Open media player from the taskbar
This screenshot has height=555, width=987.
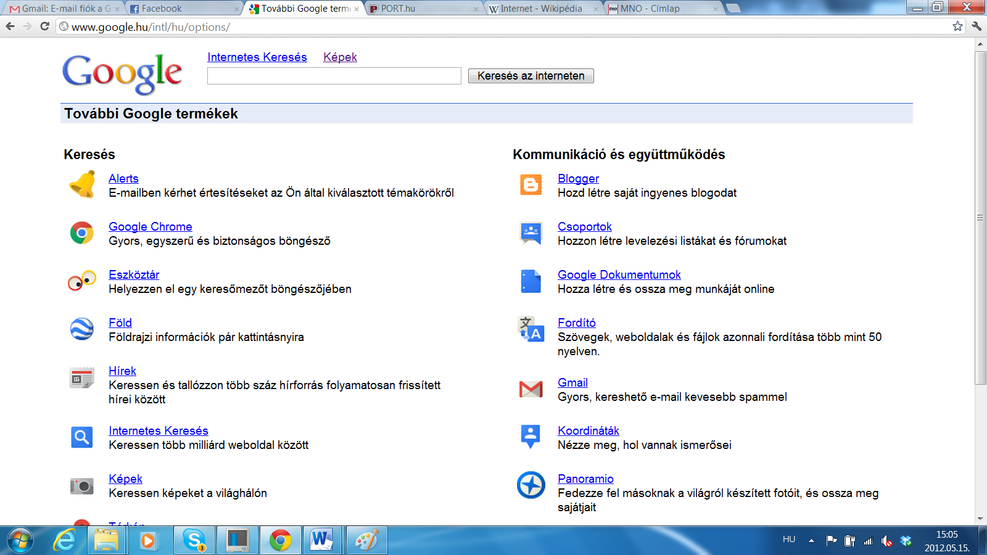148,541
